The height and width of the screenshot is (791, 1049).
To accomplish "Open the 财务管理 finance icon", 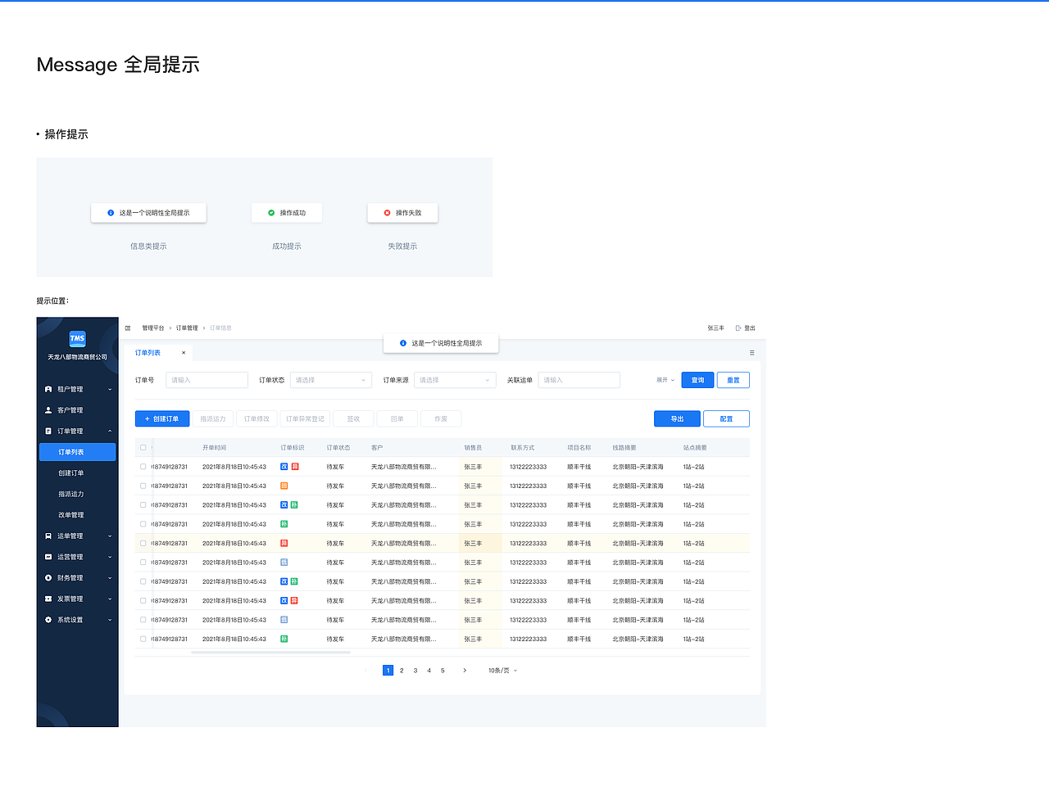I will tap(49, 577).
